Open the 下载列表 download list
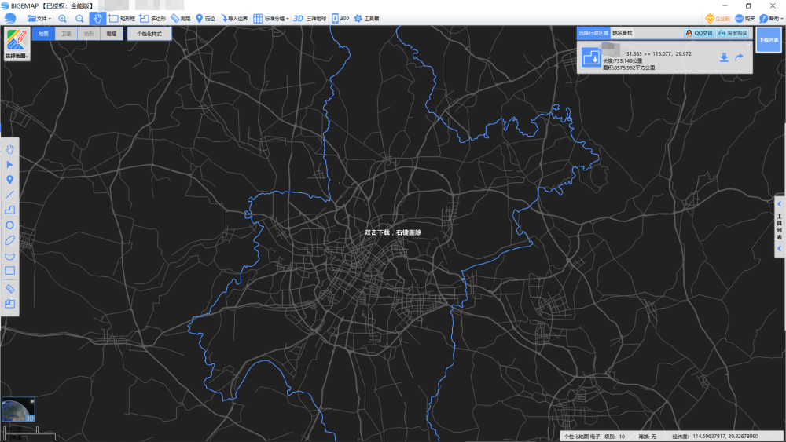 point(769,39)
